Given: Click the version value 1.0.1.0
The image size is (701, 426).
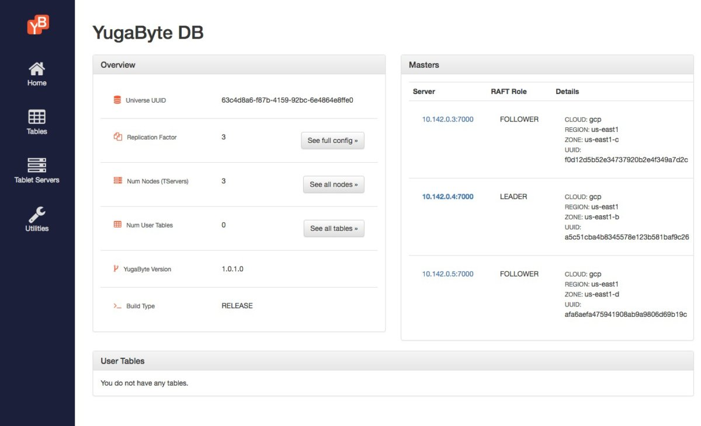Looking at the screenshot, I should tap(232, 269).
